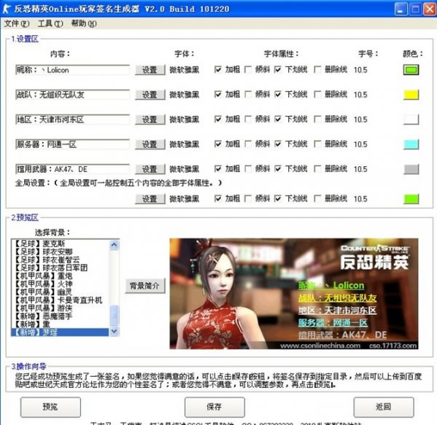Enable 倾斜 italic checkbox in team row
The height and width of the screenshot is (425, 437).
248,94
